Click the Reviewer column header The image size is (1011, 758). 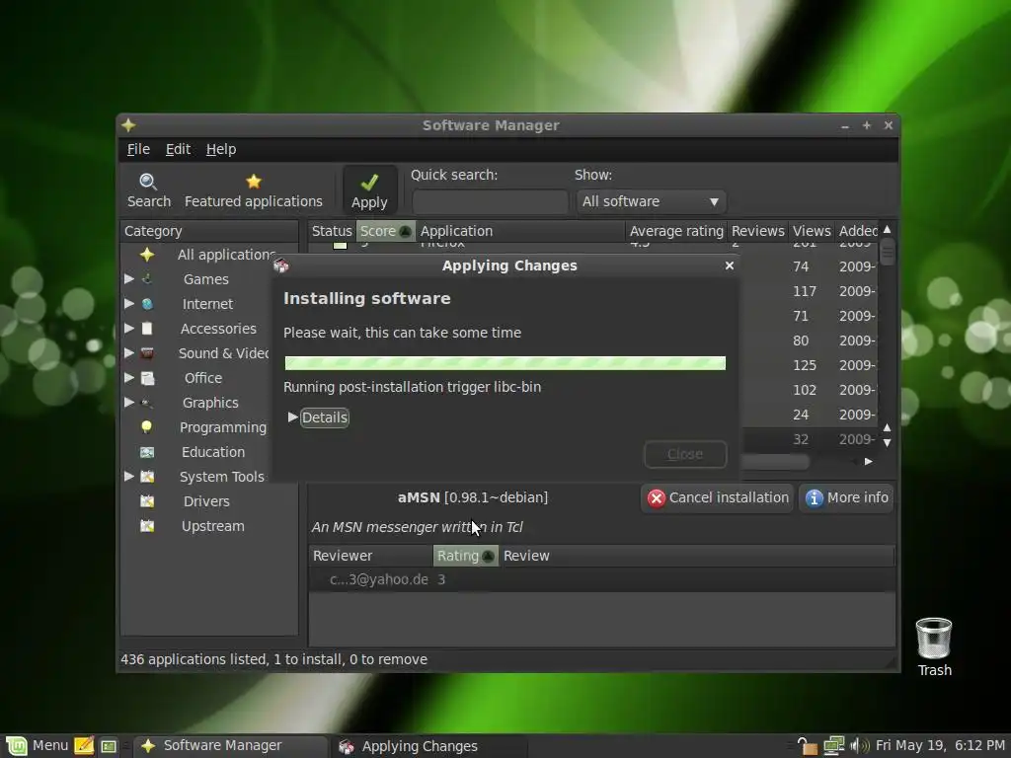pos(371,556)
